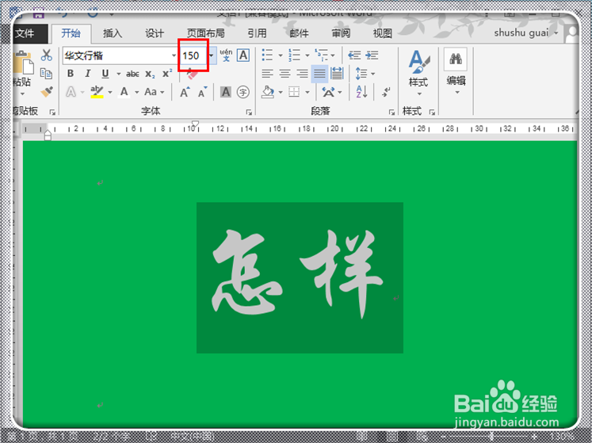592x443 pixels.
Task: Open the 样式 Styles gallery button
Action: click(418, 72)
